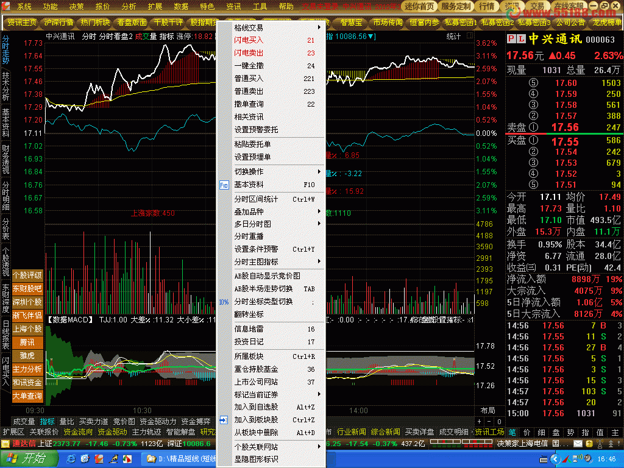Click the red-green market breadth bars

[x=461, y=444]
